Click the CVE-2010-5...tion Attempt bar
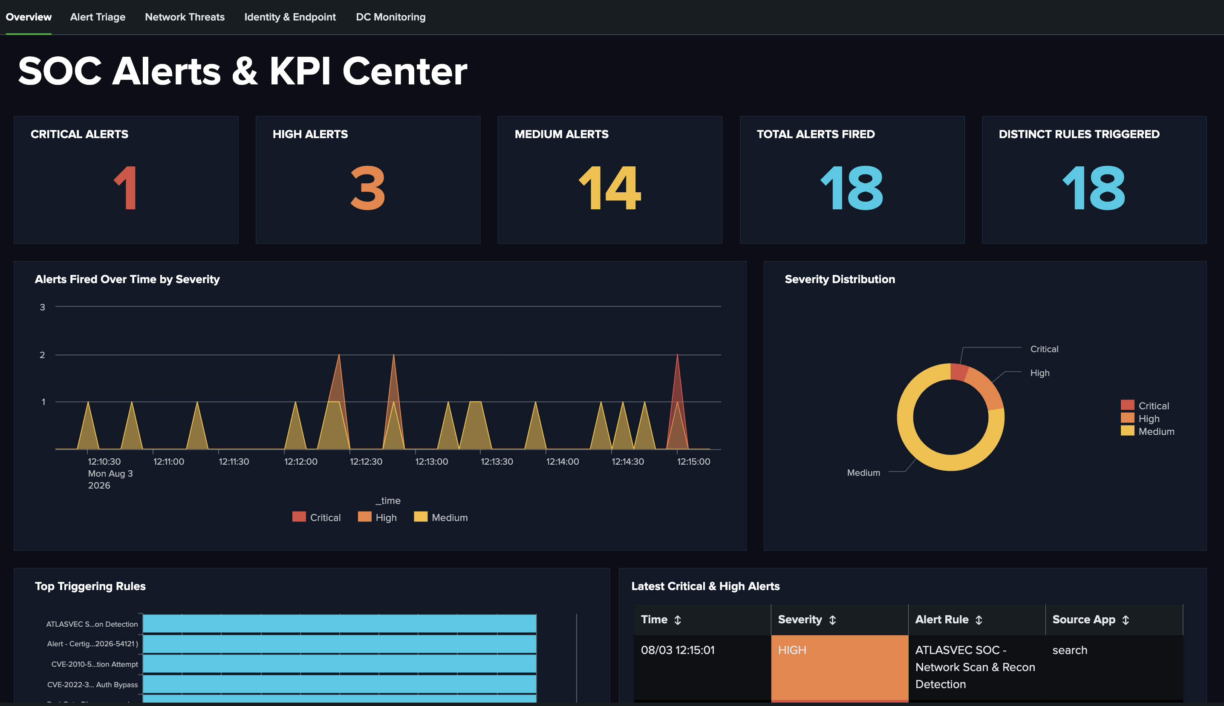Screen dimensions: 1224x706 click(x=340, y=664)
